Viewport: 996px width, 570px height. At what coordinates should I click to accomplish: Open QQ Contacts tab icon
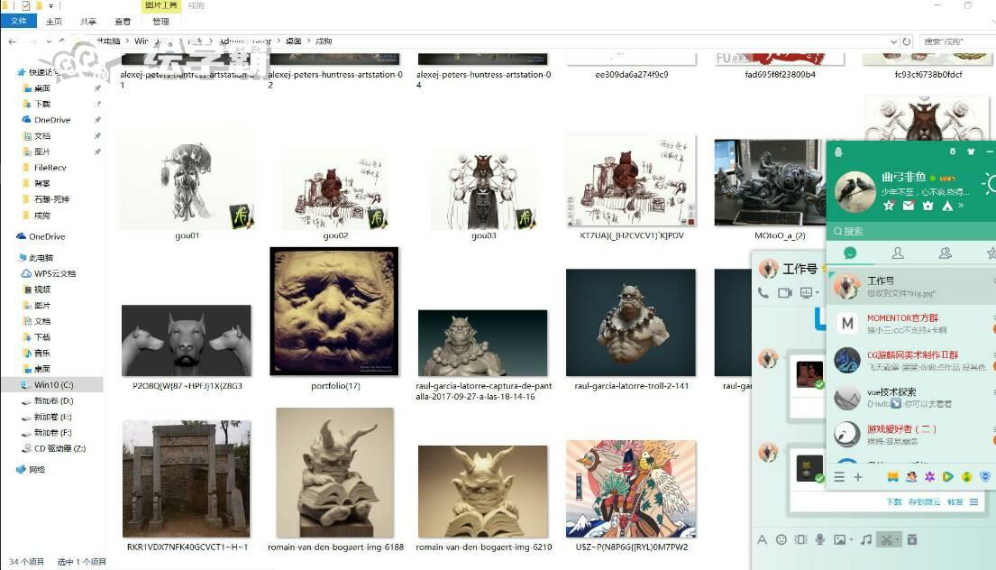[x=898, y=253]
